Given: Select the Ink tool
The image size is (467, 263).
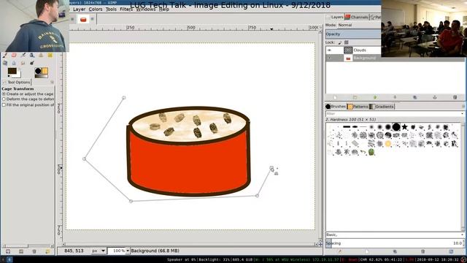Looking at the screenshot, I should [32, 56].
